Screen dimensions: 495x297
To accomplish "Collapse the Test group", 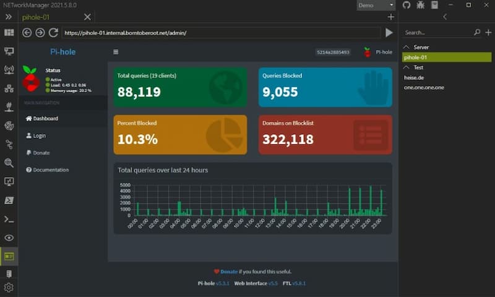I will (407, 67).
